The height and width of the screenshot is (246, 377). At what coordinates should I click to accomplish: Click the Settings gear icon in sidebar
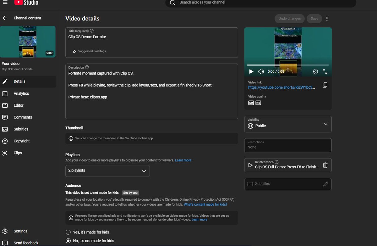(5, 231)
